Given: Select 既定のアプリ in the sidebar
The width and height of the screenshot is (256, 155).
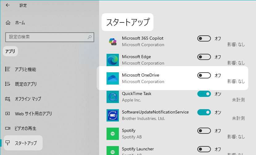Looking at the screenshot, I should (x=26, y=84).
